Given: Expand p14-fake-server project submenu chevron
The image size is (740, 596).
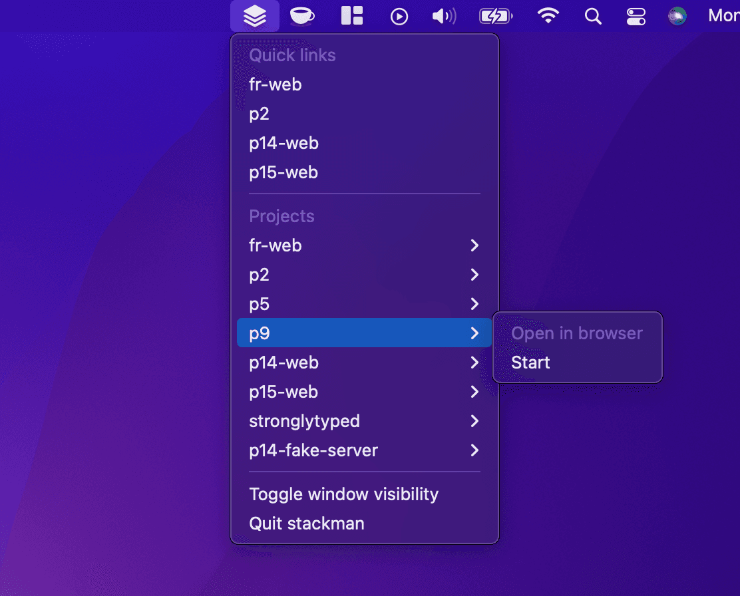Looking at the screenshot, I should 474,450.
